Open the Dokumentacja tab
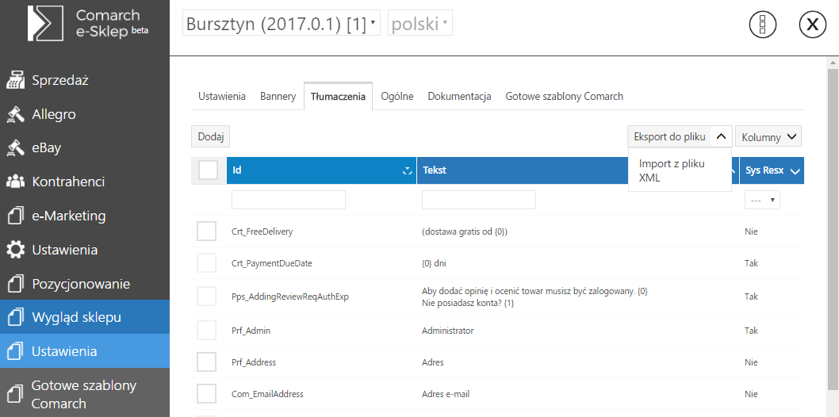839x417 pixels. pyautogui.click(x=460, y=96)
